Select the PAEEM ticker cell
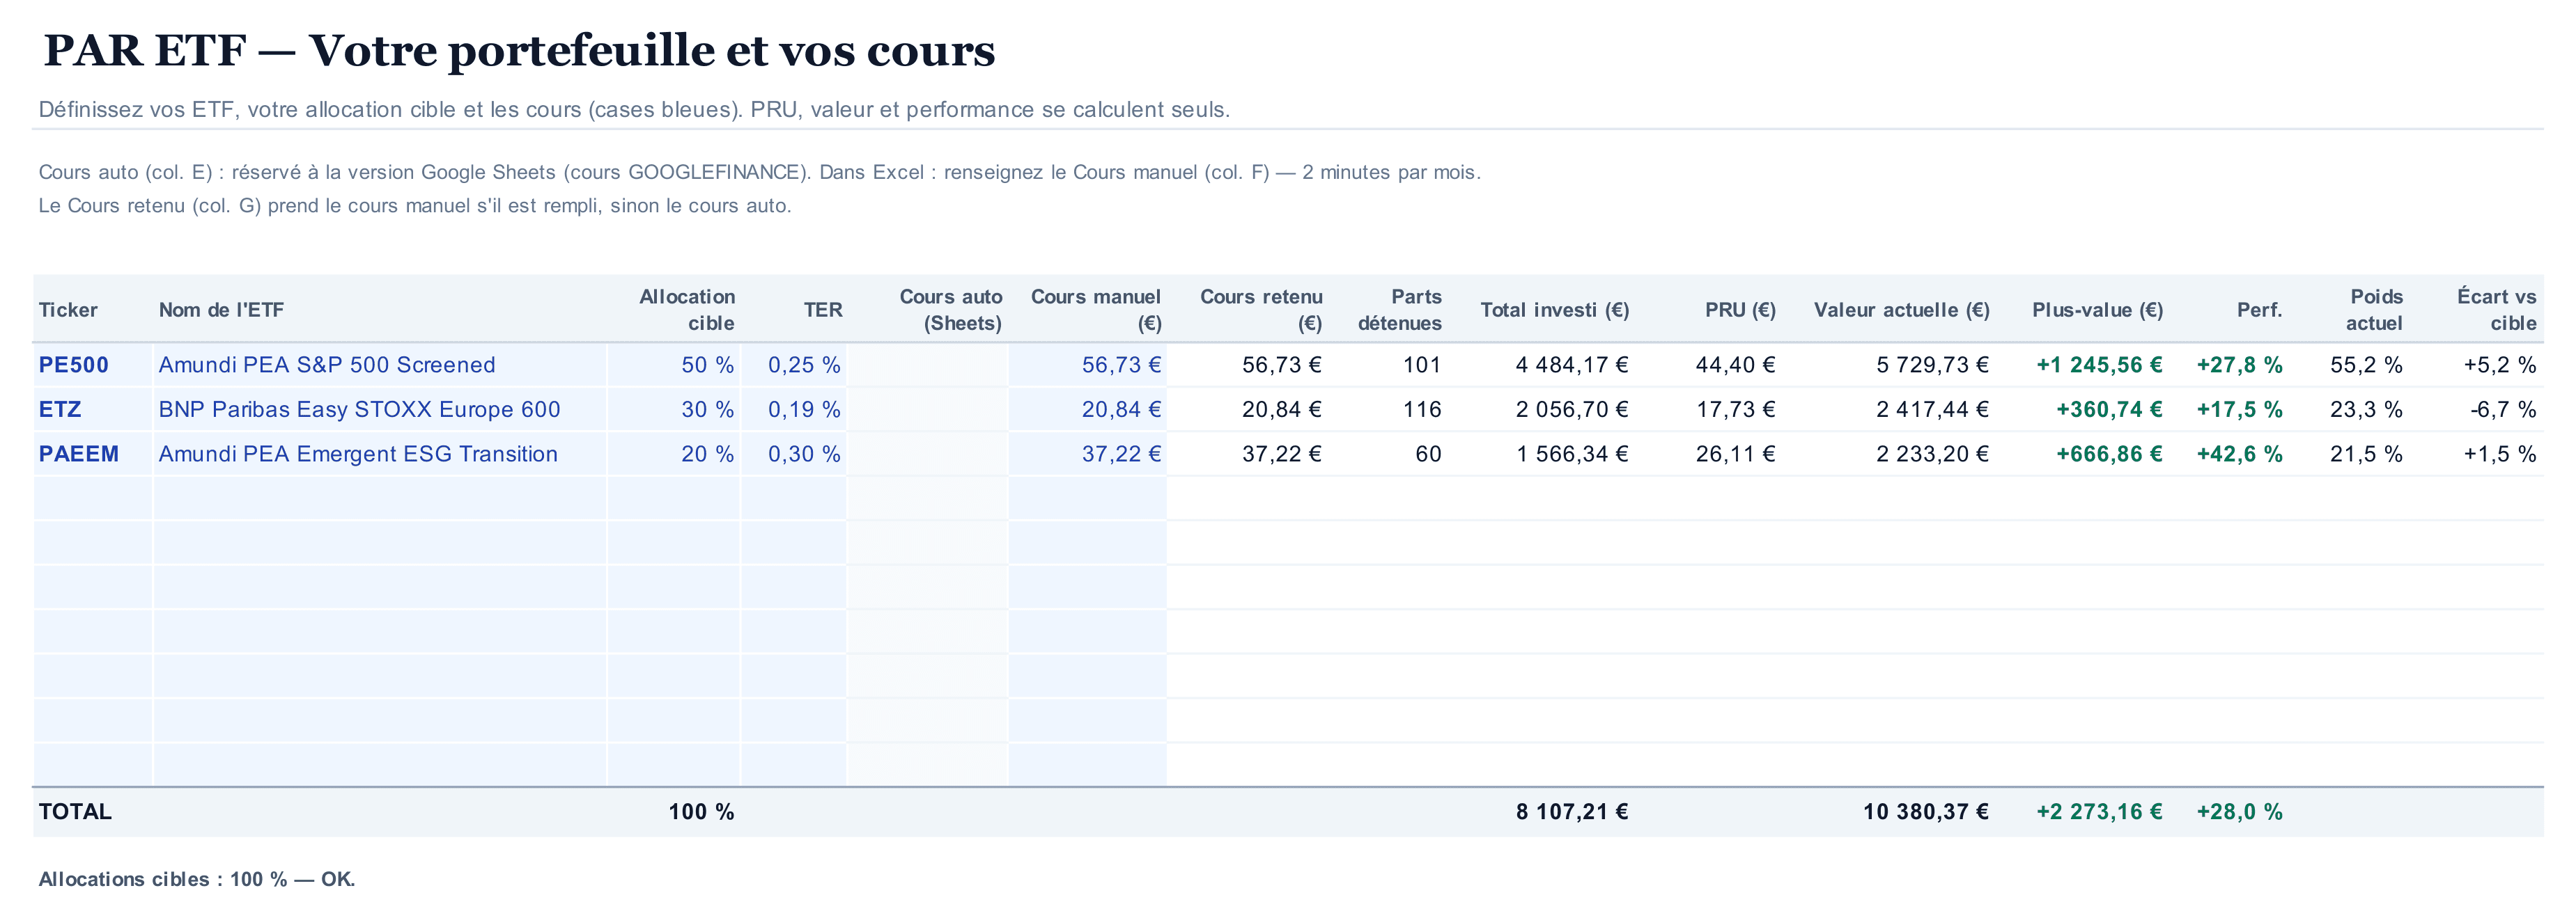 (x=92, y=454)
